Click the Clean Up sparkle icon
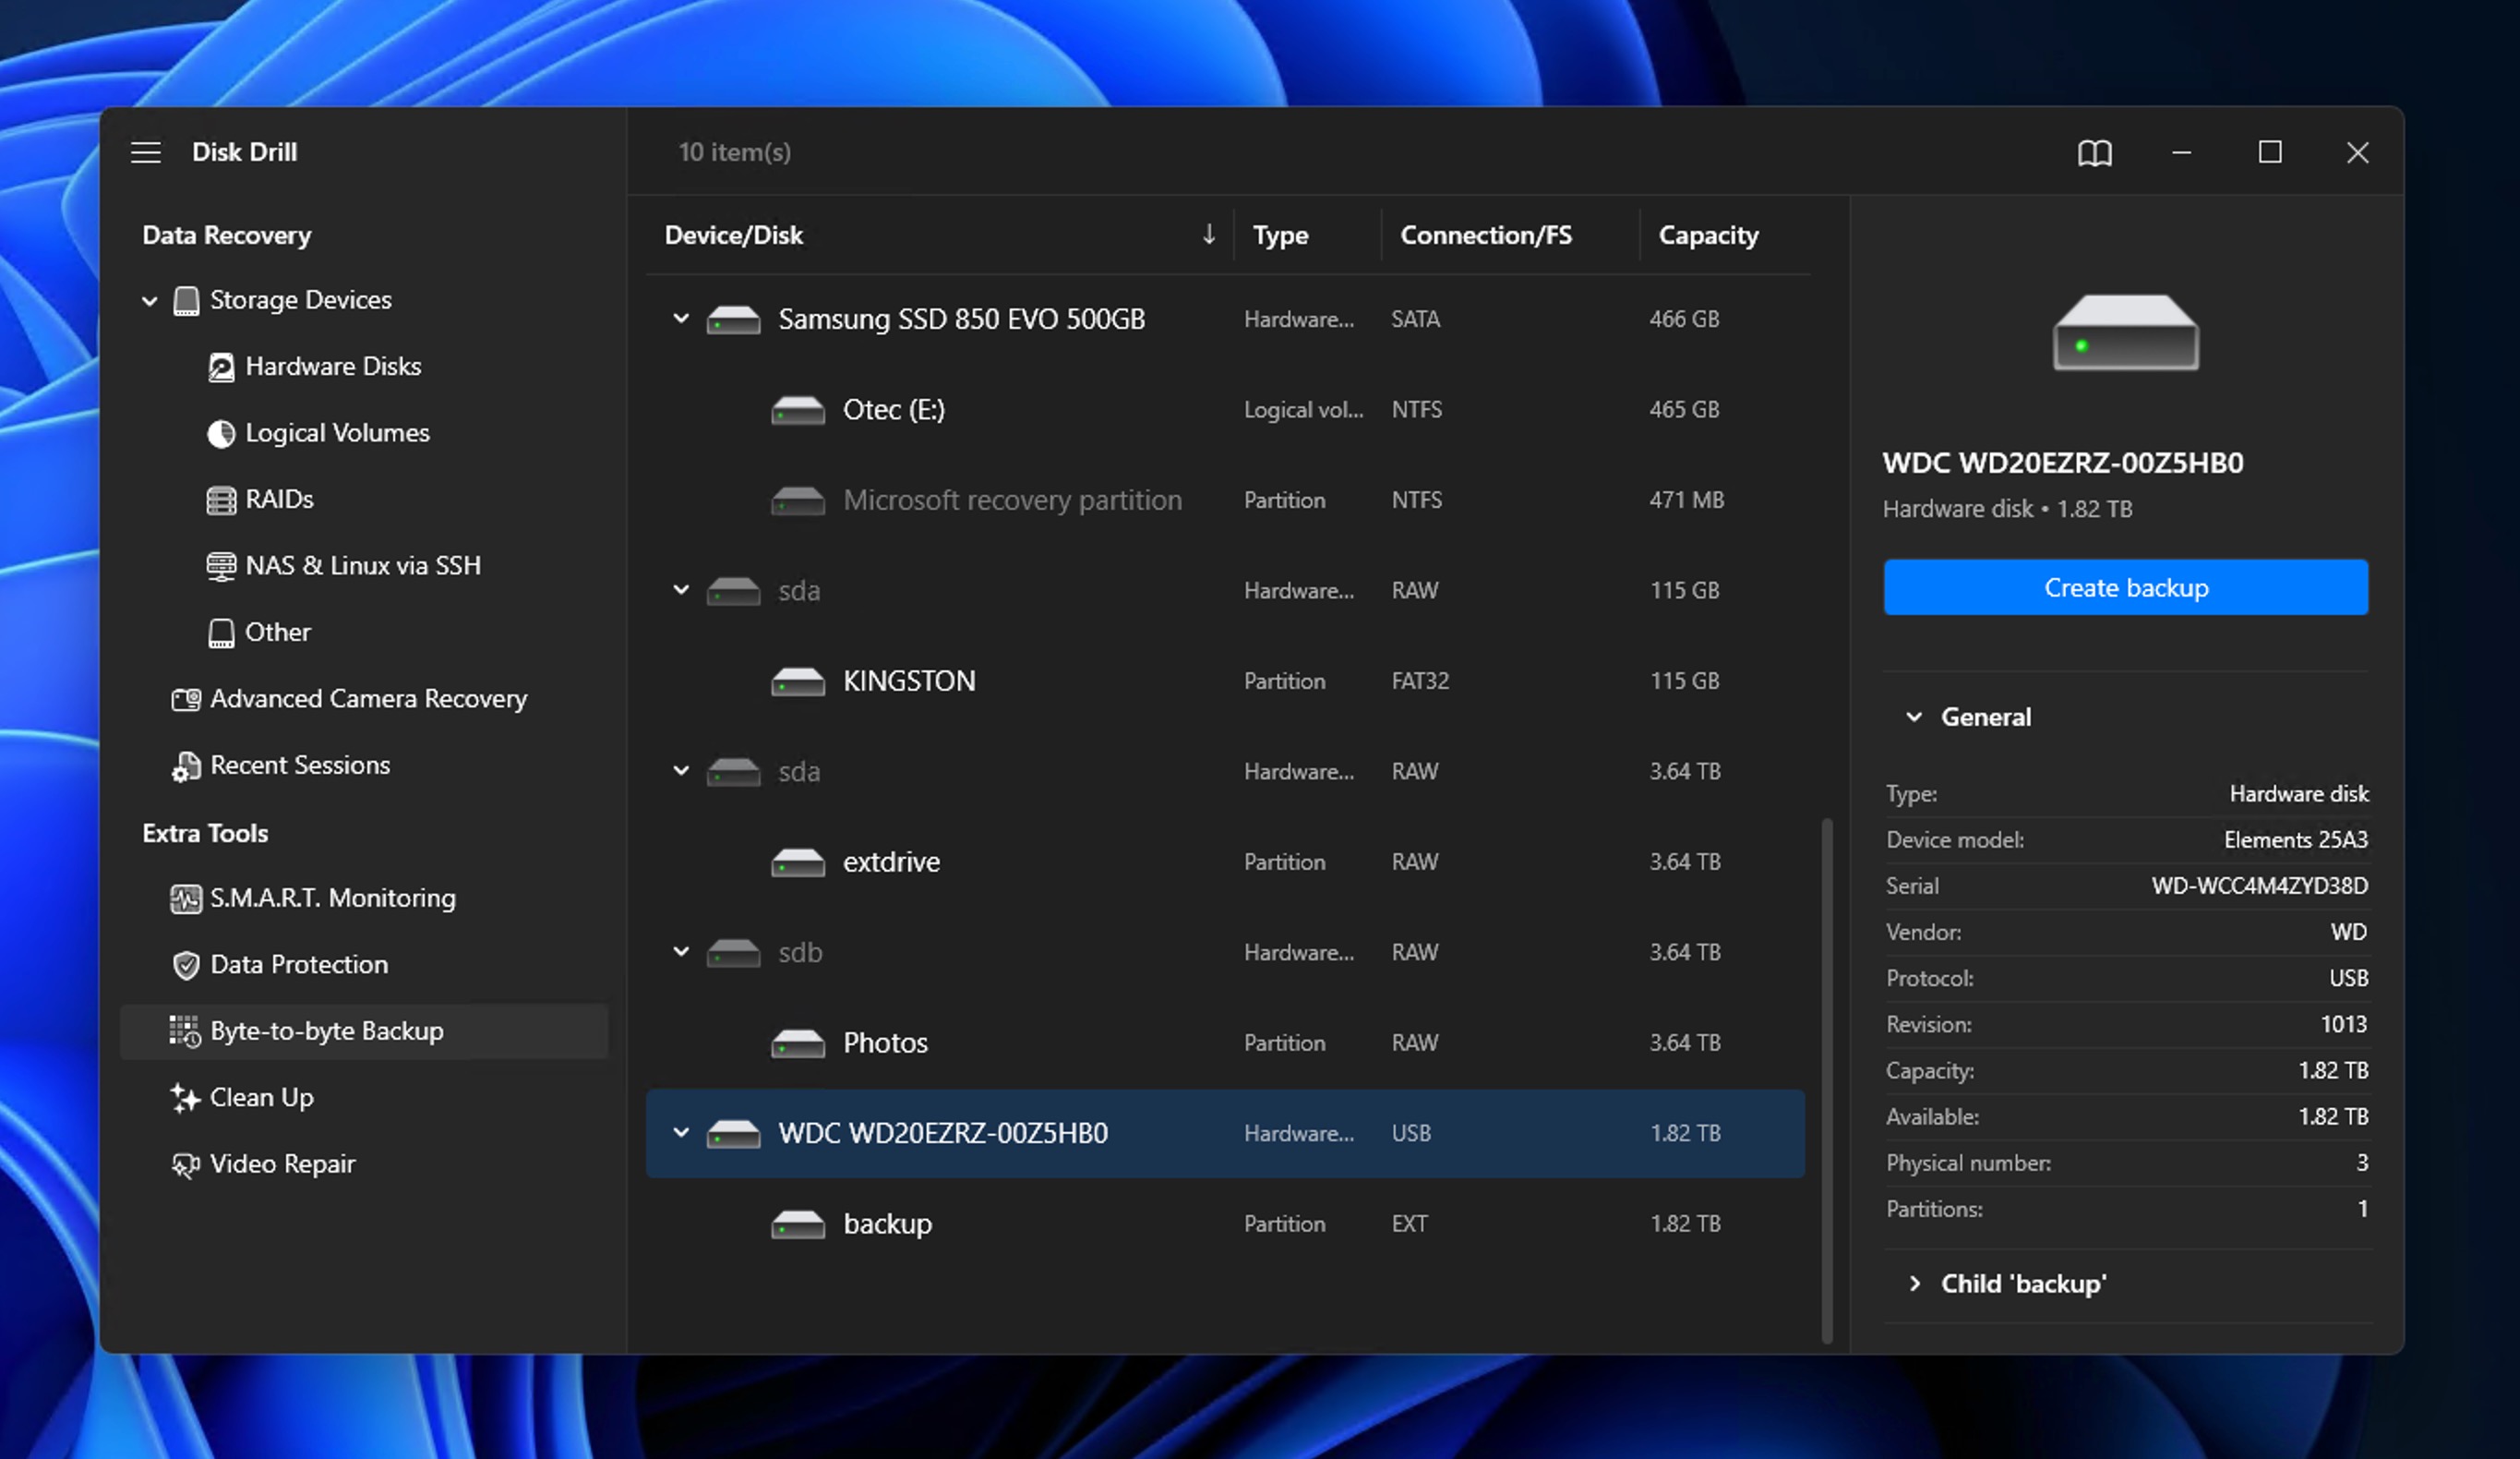Screen dimensions: 2520x1459 [x=185, y=1098]
